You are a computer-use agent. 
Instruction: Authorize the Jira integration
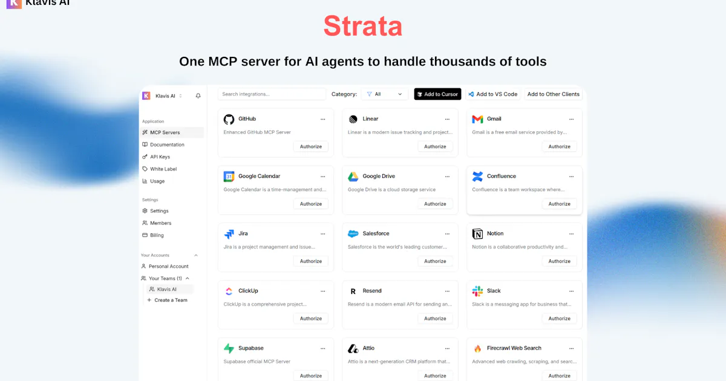pos(311,261)
